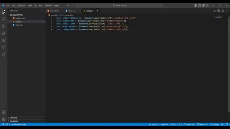Split the editor right
This screenshot has height=129, width=230.
(223, 11)
